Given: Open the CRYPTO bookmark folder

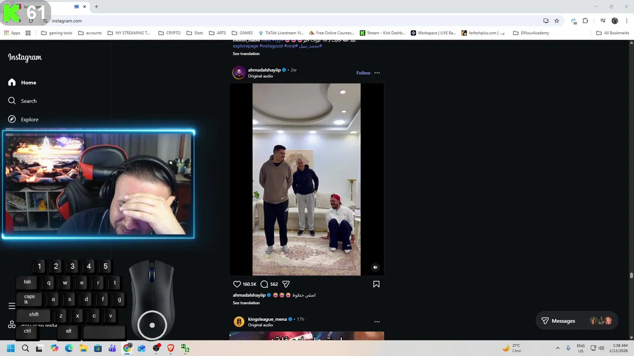Looking at the screenshot, I should pyautogui.click(x=169, y=33).
